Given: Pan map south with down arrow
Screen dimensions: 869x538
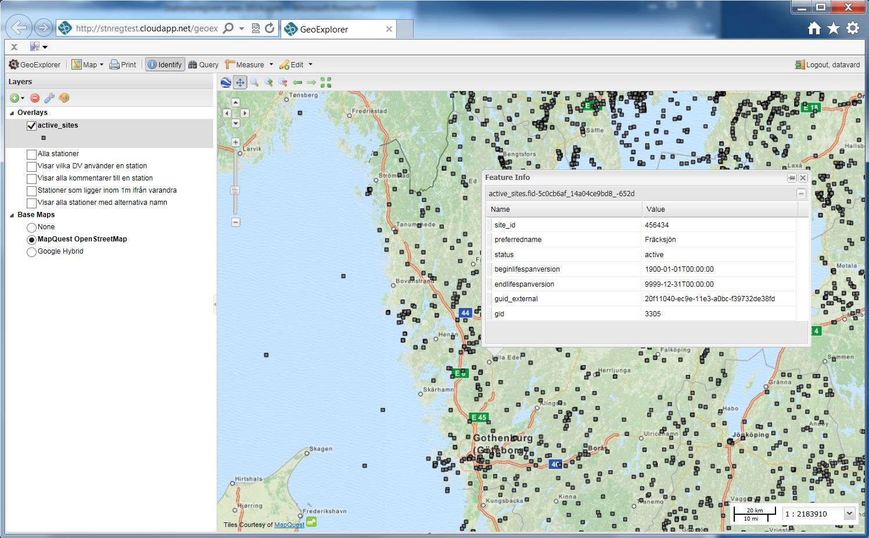Looking at the screenshot, I should (236, 123).
